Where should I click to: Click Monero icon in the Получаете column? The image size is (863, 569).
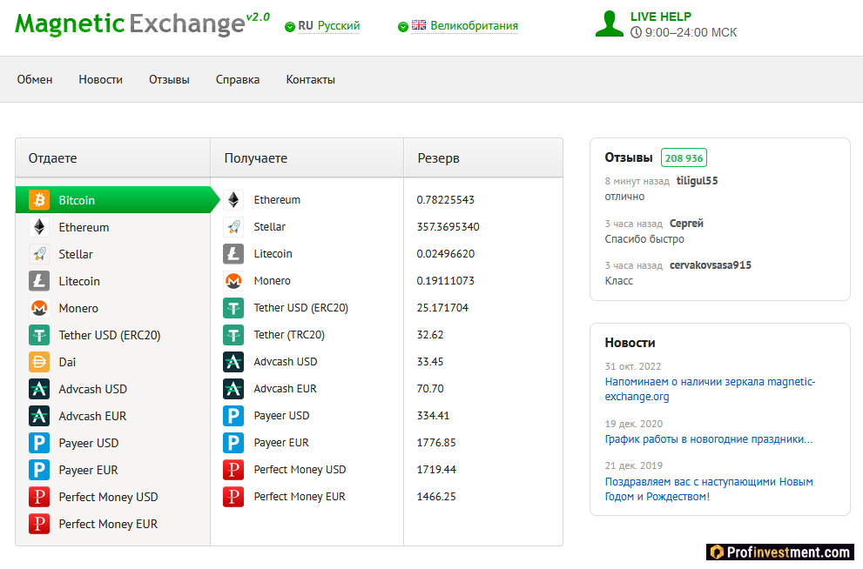coord(233,281)
